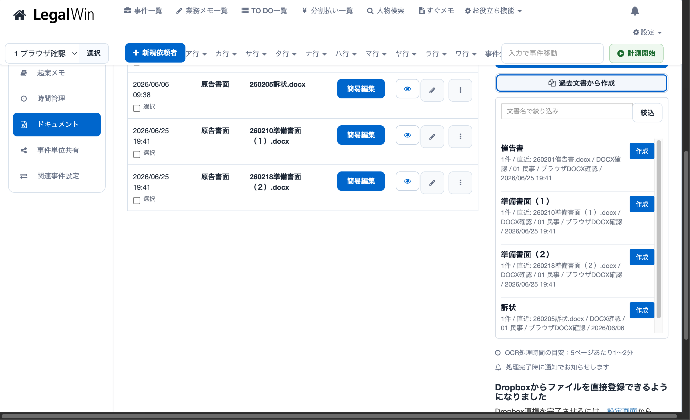Open the notification bell

[634, 11]
